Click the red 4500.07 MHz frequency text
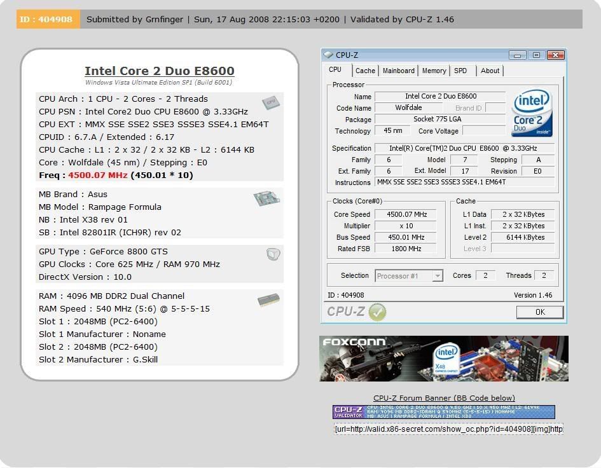Screen dimensions: 601x468 point(98,175)
